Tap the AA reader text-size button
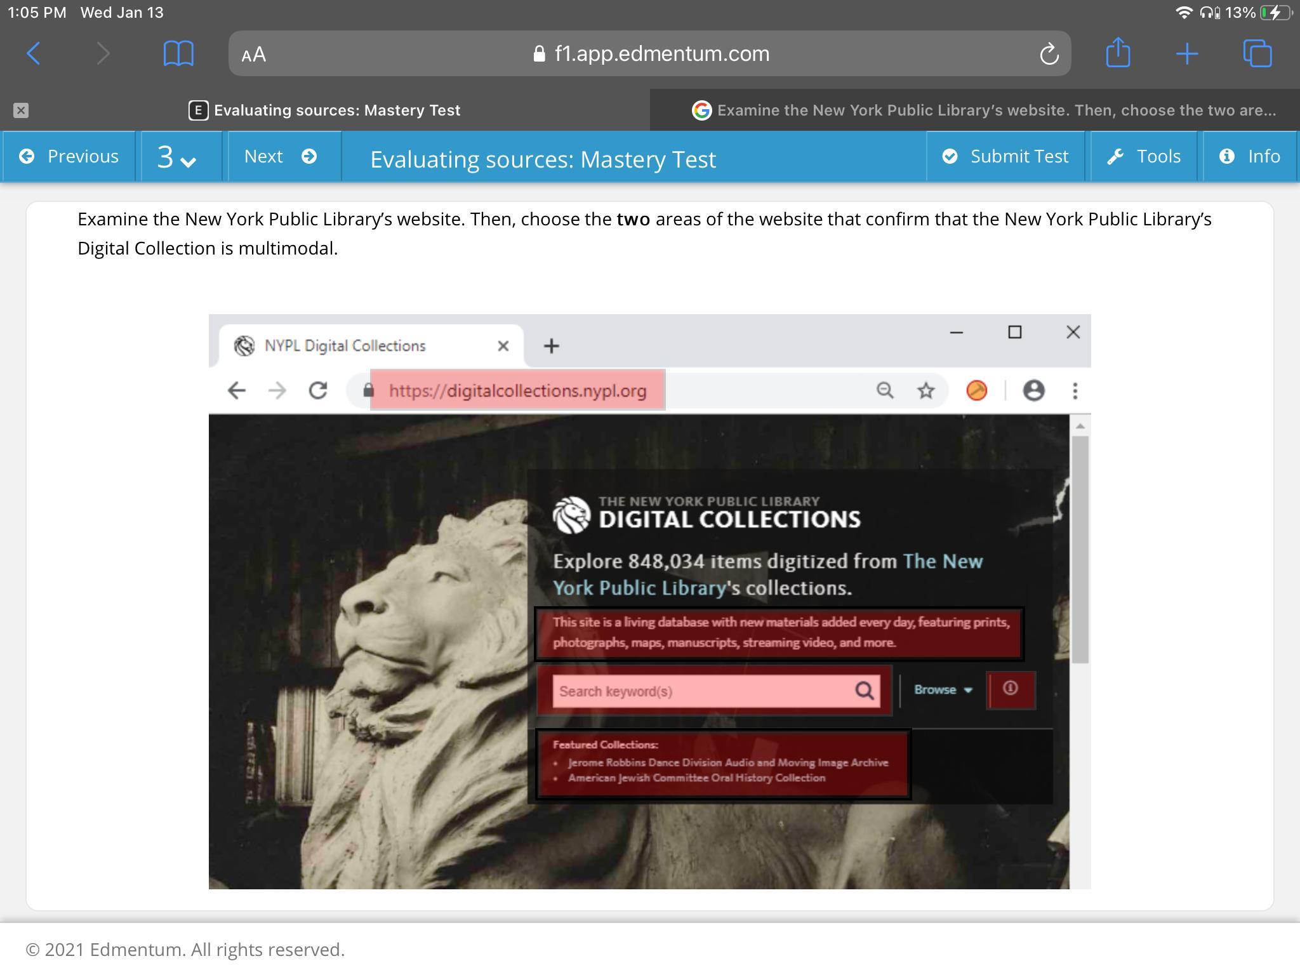The height and width of the screenshot is (975, 1300). click(x=254, y=55)
